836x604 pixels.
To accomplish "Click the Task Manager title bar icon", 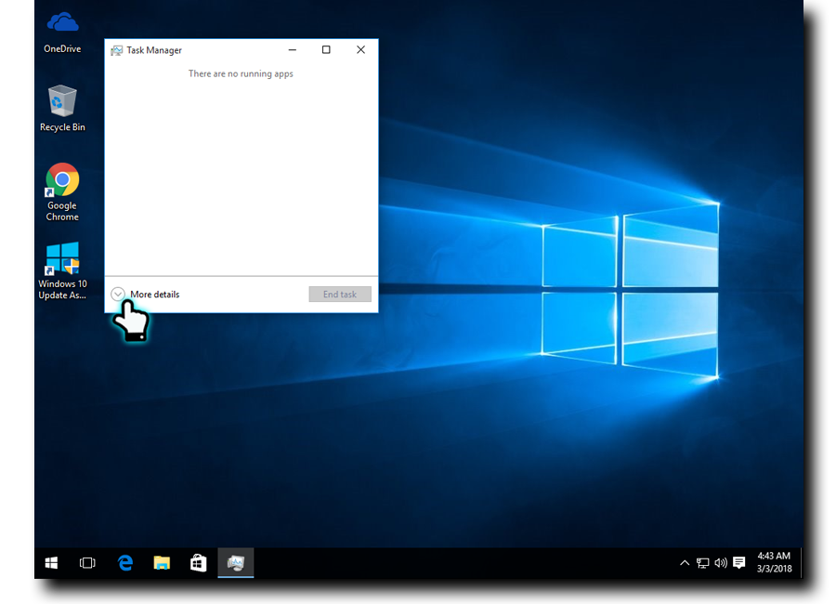I will click(116, 50).
